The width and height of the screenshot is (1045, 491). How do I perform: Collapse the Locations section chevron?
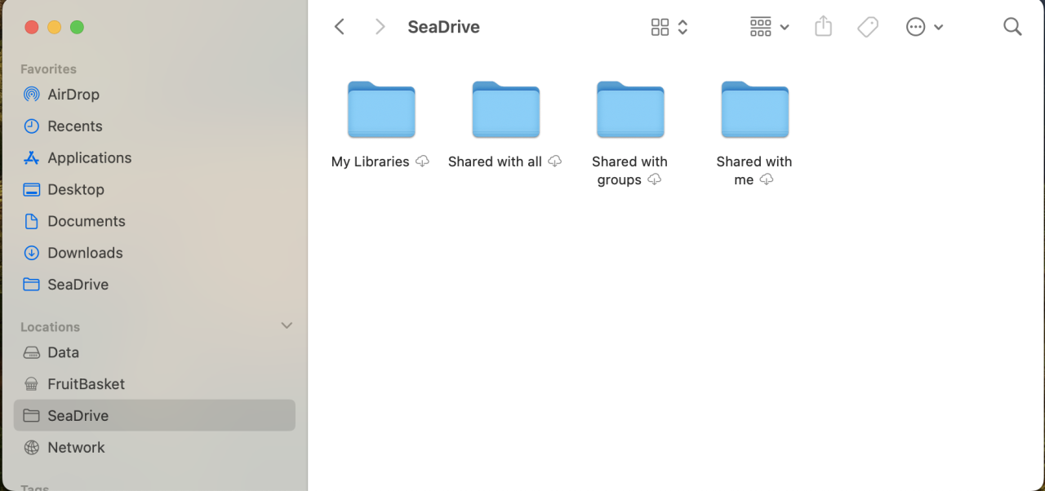[x=287, y=325]
